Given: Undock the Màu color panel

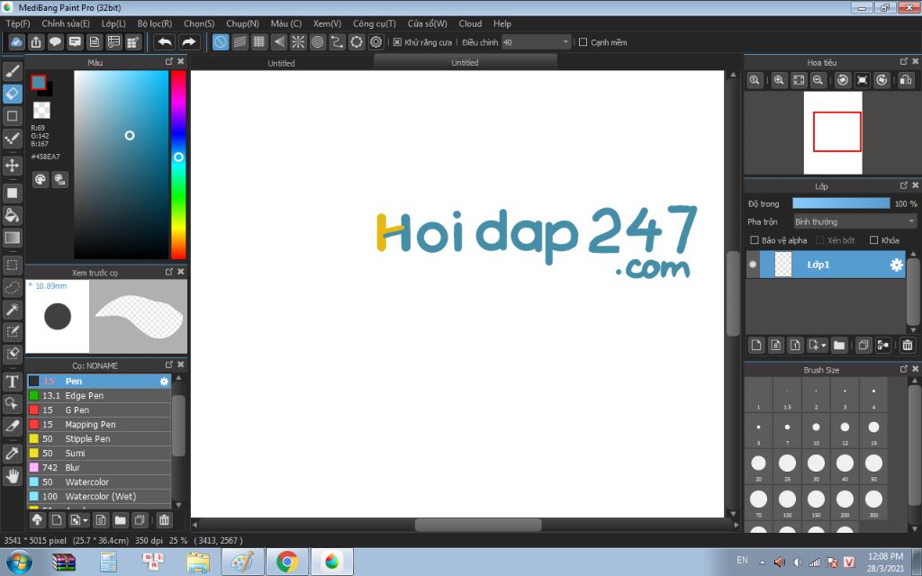Looking at the screenshot, I should pos(169,62).
